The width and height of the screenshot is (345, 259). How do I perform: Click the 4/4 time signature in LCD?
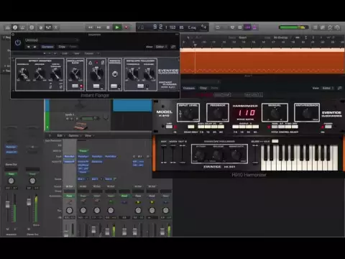(203, 27)
